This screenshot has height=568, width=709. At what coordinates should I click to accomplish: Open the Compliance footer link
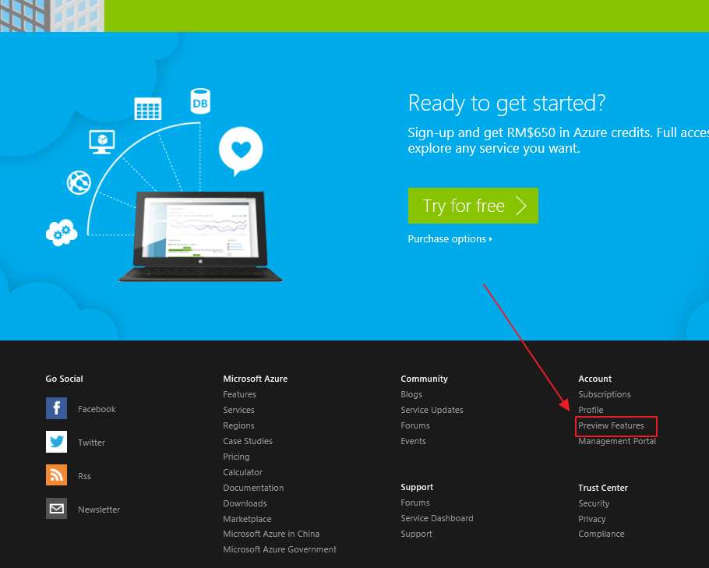coord(601,534)
